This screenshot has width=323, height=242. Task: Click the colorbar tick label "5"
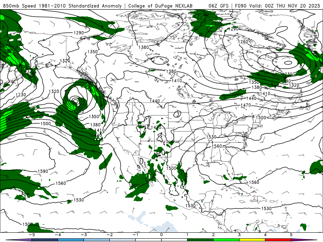tap(291, 235)
